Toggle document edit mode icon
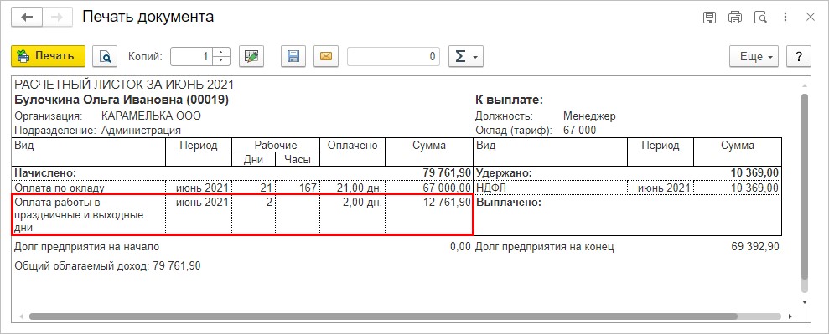The width and height of the screenshot is (829, 334). pyautogui.click(x=251, y=56)
